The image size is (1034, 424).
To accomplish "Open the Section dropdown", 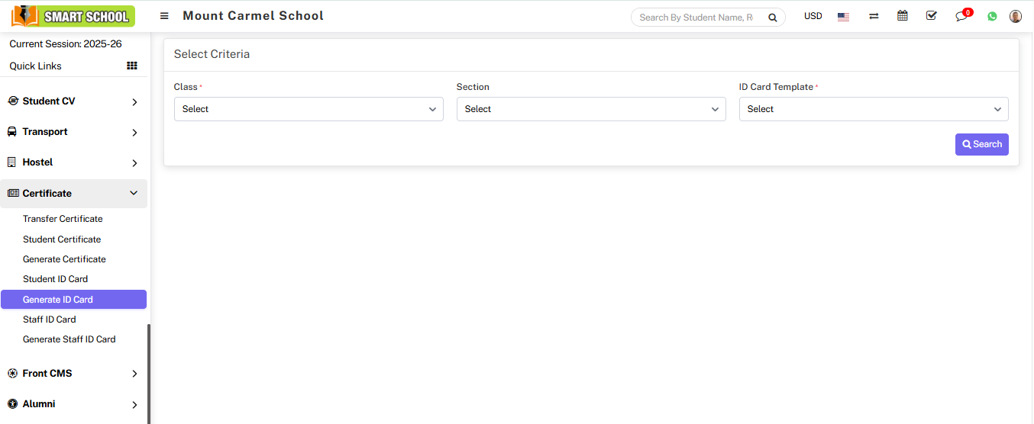I will click(x=591, y=109).
